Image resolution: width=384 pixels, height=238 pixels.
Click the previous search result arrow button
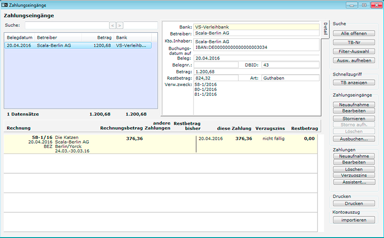[x=113, y=25]
